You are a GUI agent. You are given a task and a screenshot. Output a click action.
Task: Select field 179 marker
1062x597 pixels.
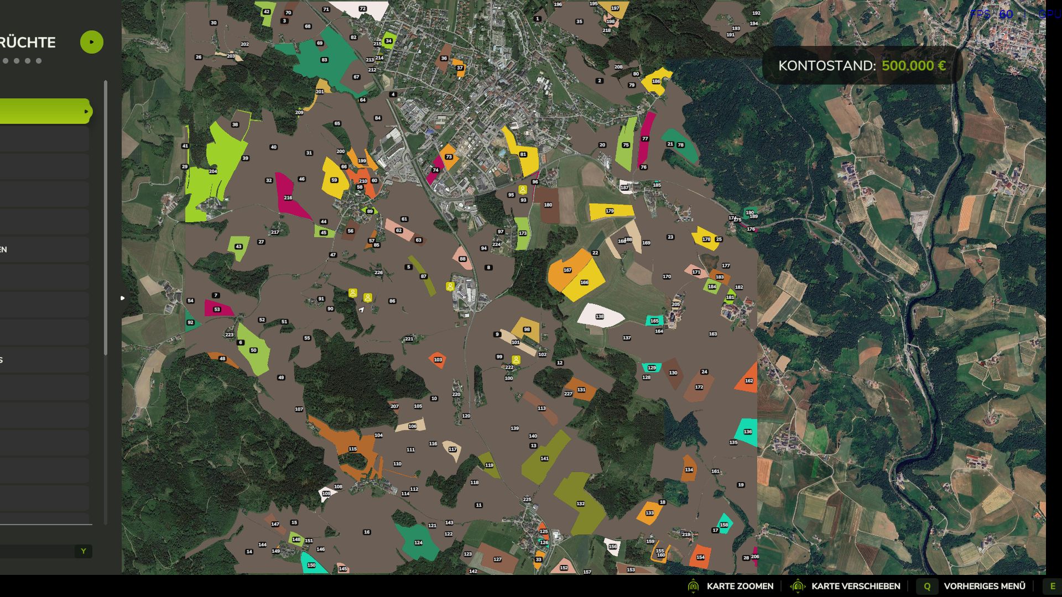point(610,211)
